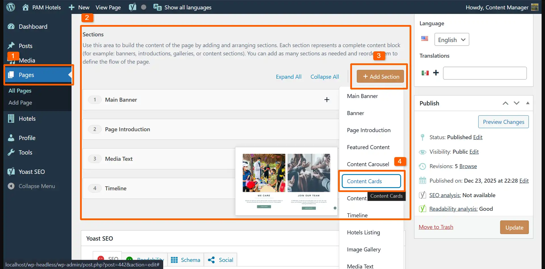Viewport: 545px width, 269px height.
Task: Open Yoast SEO from the admin toolbar
Action: 132,7
